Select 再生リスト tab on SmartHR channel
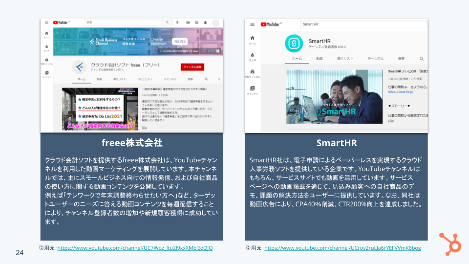Image resolution: width=469 pixels, height=264 pixels. point(345,59)
